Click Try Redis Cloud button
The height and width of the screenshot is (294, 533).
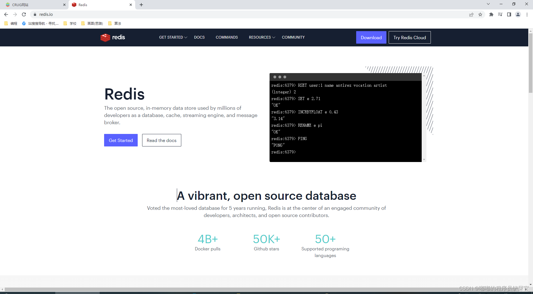point(409,38)
